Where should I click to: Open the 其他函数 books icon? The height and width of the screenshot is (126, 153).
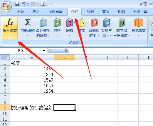click(x=138, y=22)
